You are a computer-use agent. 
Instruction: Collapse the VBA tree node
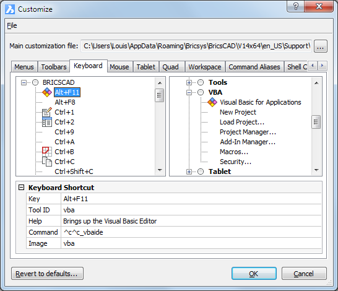pos(189,92)
